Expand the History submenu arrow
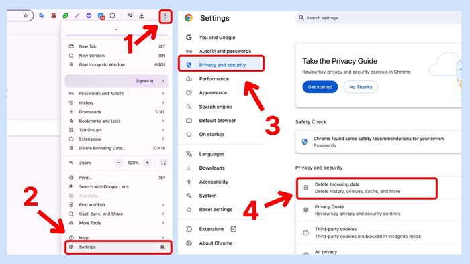 pyautogui.click(x=163, y=103)
